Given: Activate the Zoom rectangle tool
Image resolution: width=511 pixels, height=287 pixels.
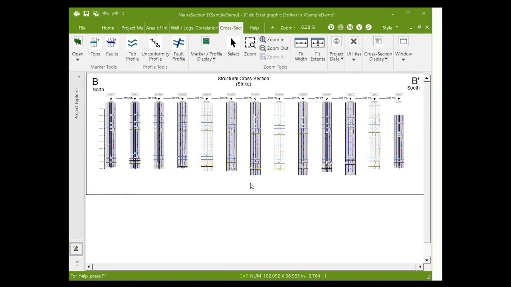Looking at the screenshot, I should pyautogui.click(x=250, y=47).
